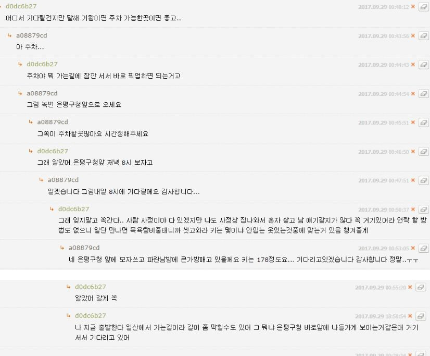Open user d0dc6b27 on the '알았어 갈게 꼭' reply
Screen dimensions: 430x356
tap(91, 287)
